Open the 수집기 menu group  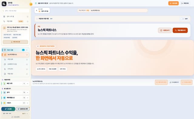coord(15,103)
